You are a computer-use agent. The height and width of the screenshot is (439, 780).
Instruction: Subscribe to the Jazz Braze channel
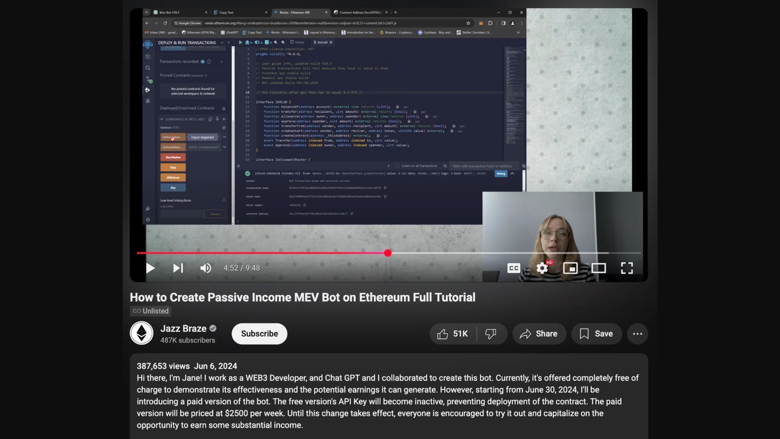pos(259,334)
